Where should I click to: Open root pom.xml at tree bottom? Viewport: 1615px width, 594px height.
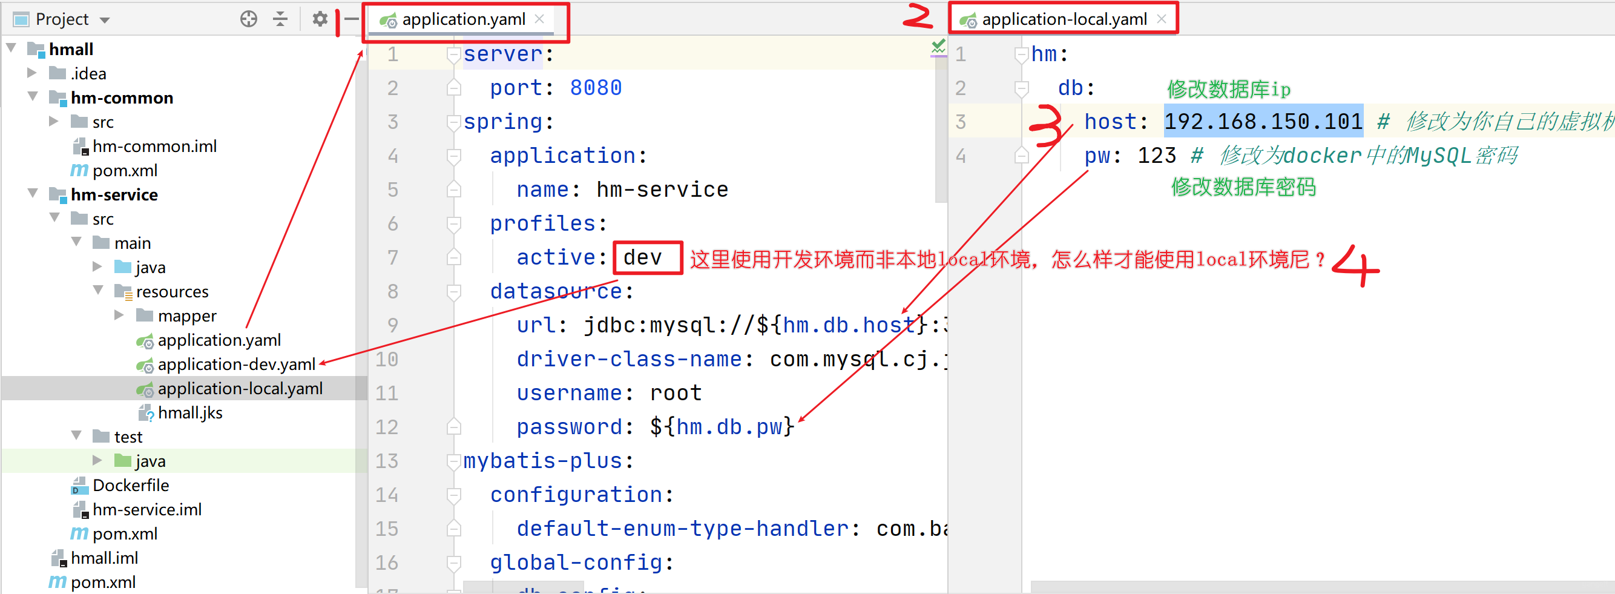coord(103,582)
